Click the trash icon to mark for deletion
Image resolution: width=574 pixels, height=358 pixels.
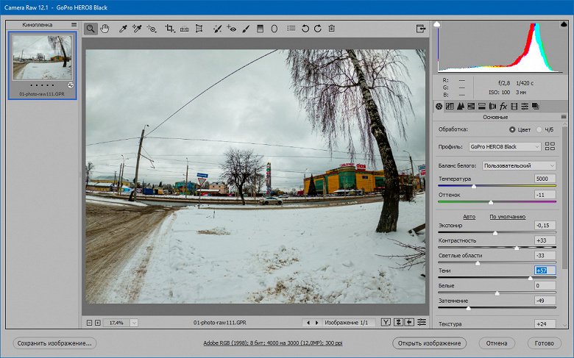click(x=331, y=29)
